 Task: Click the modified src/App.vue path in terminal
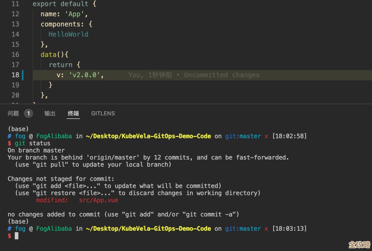click(99, 200)
